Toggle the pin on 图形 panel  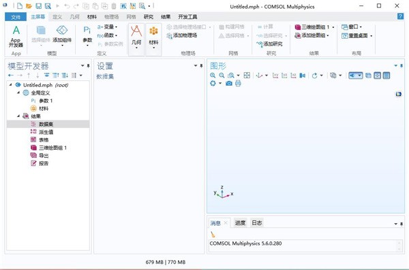402,65
